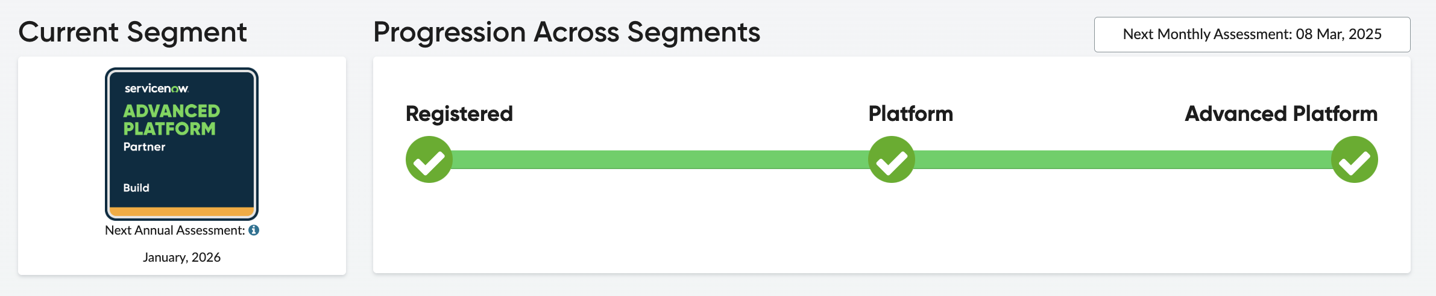Click the green ADVANCED PLATFORM badge title

point(171,120)
